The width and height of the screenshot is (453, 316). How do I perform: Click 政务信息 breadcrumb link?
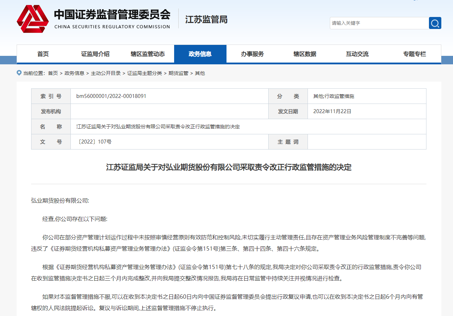(x=74, y=73)
